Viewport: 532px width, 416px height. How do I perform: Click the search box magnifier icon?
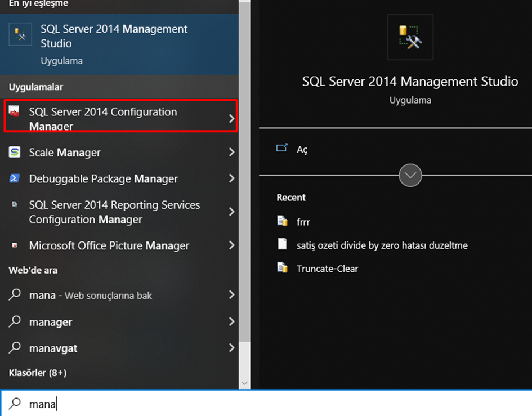pos(15,403)
